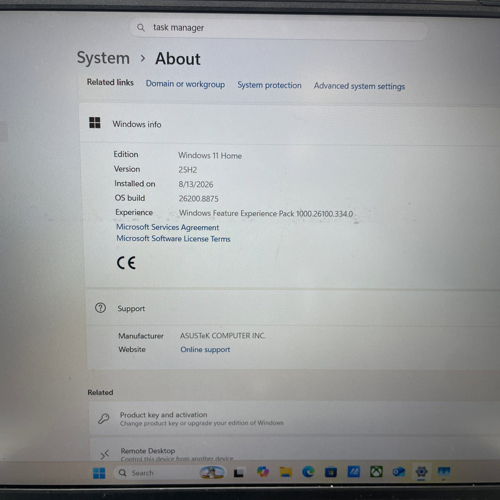Launch the Xbox app from taskbar

[x=376, y=472]
